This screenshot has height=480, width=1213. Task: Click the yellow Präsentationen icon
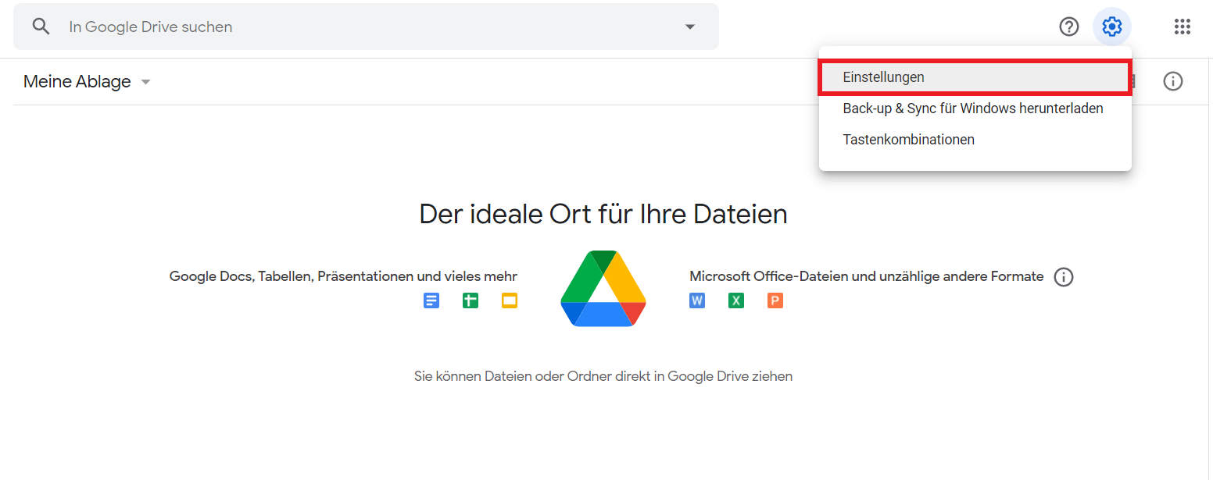[x=510, y=300]
